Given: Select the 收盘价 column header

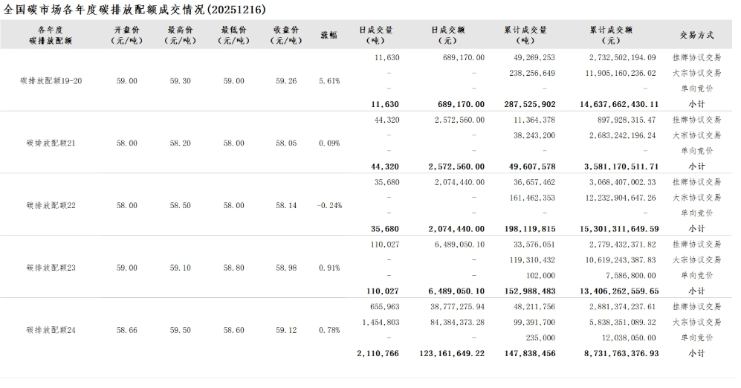Looking at the screenshot, I should (286, 35).
